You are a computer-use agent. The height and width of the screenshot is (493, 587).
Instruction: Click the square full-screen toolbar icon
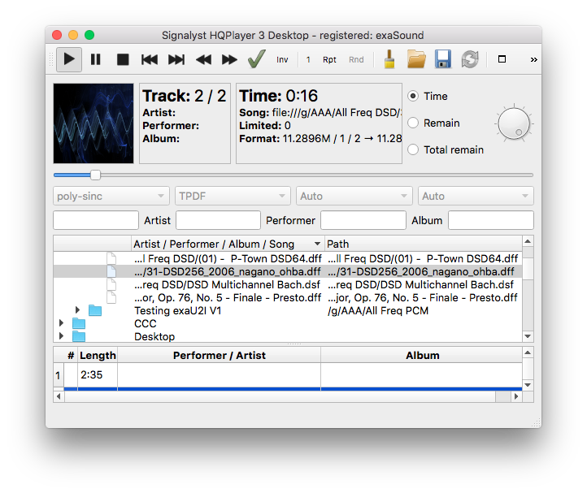click(502, 59)
